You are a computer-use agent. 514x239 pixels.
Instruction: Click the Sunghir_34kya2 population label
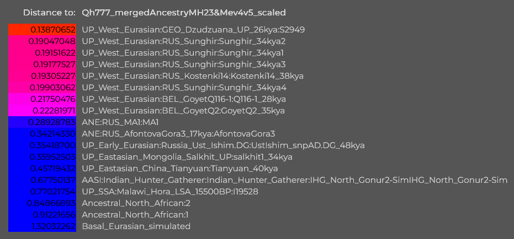tap(183, 41)
